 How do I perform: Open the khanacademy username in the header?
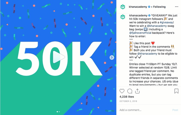[138, 7]
